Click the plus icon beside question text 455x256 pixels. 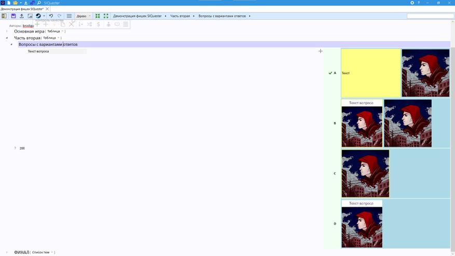click(x=320, y=51)
